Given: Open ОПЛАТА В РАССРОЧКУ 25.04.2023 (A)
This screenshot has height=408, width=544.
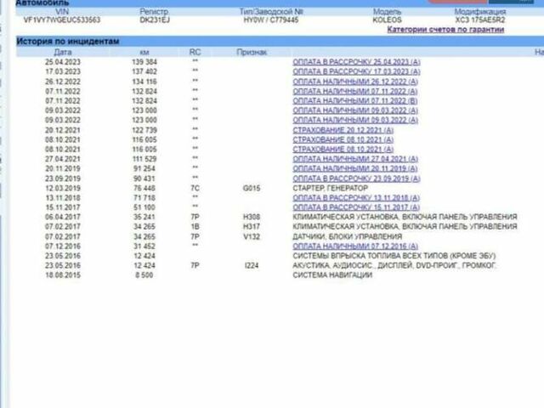Looking at the screenshot, I should pos(355,63).
